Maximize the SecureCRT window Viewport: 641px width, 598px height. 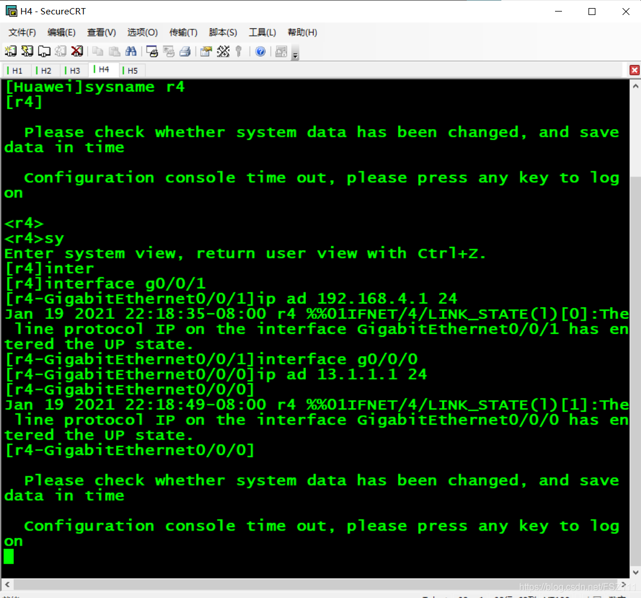pyautogui.click(x=592, y=12)
